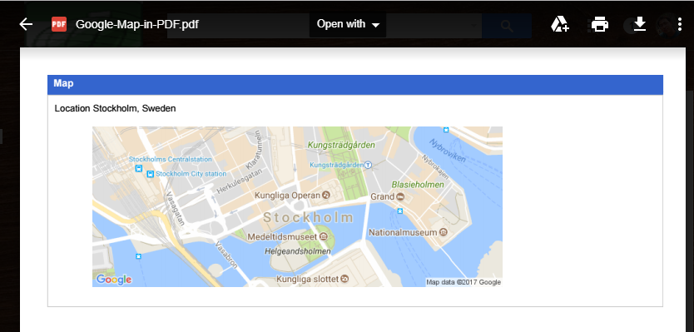Viewport: 694px width, 332px height.
Task: Click the Open with dropdown arrow
Action: (375, 25)
